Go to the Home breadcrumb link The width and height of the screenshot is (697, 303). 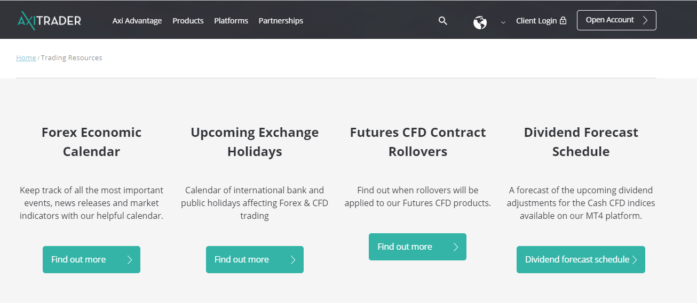click(26, 58)
